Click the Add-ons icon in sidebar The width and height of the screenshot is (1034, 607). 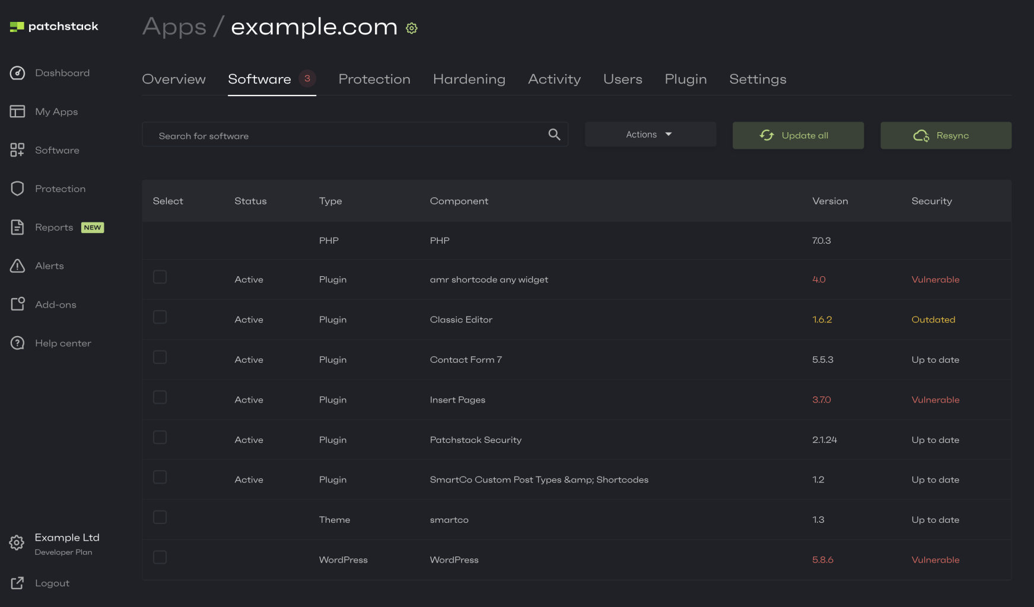tap(18, 304)
